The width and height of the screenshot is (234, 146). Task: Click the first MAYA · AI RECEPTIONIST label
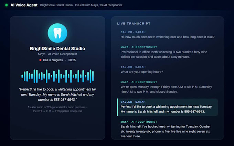(x=139, y=47)
